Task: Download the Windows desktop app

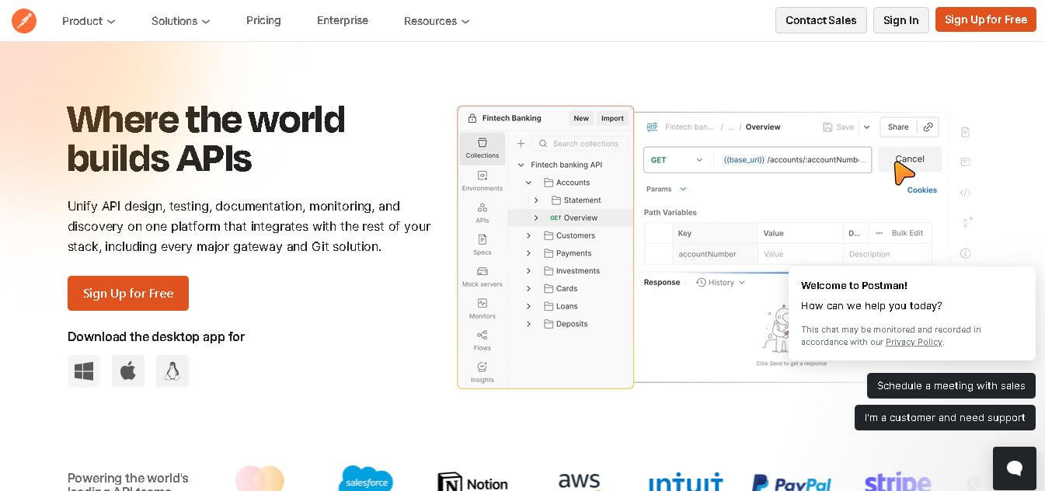Action: tap(84, 371)
